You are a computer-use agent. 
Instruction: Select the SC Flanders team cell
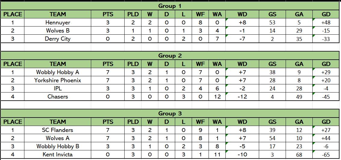pos(58,130)
